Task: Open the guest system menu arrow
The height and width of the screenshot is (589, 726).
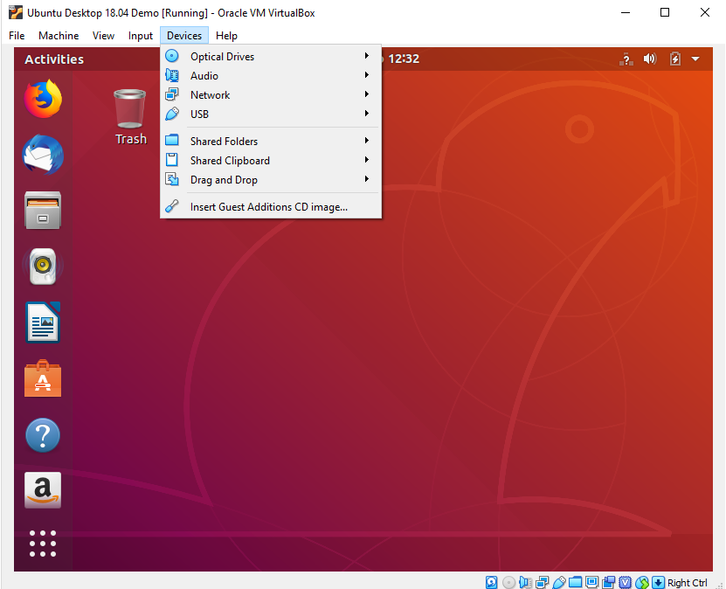Action: [x=695, y=59]
